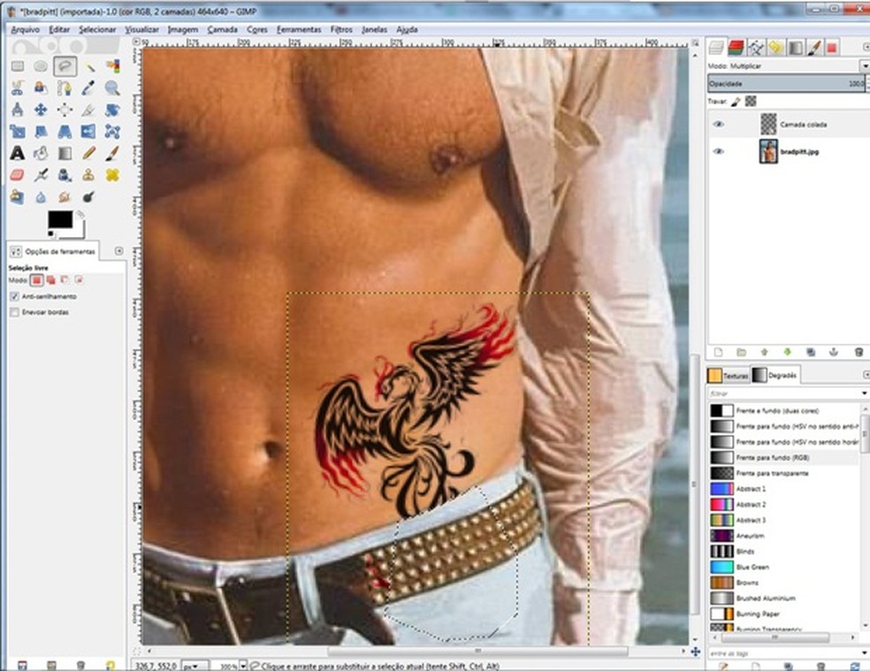Activate the Move tool
Screen dimensions: 870x671
[40, 109]
